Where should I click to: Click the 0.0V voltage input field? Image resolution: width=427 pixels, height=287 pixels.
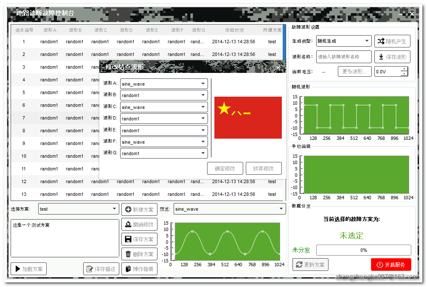pos(388,72)
